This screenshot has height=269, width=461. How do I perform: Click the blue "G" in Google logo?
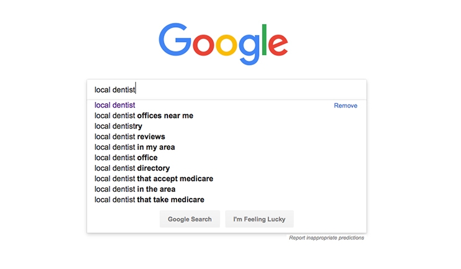pyautogui.click(x=175, y=40)
